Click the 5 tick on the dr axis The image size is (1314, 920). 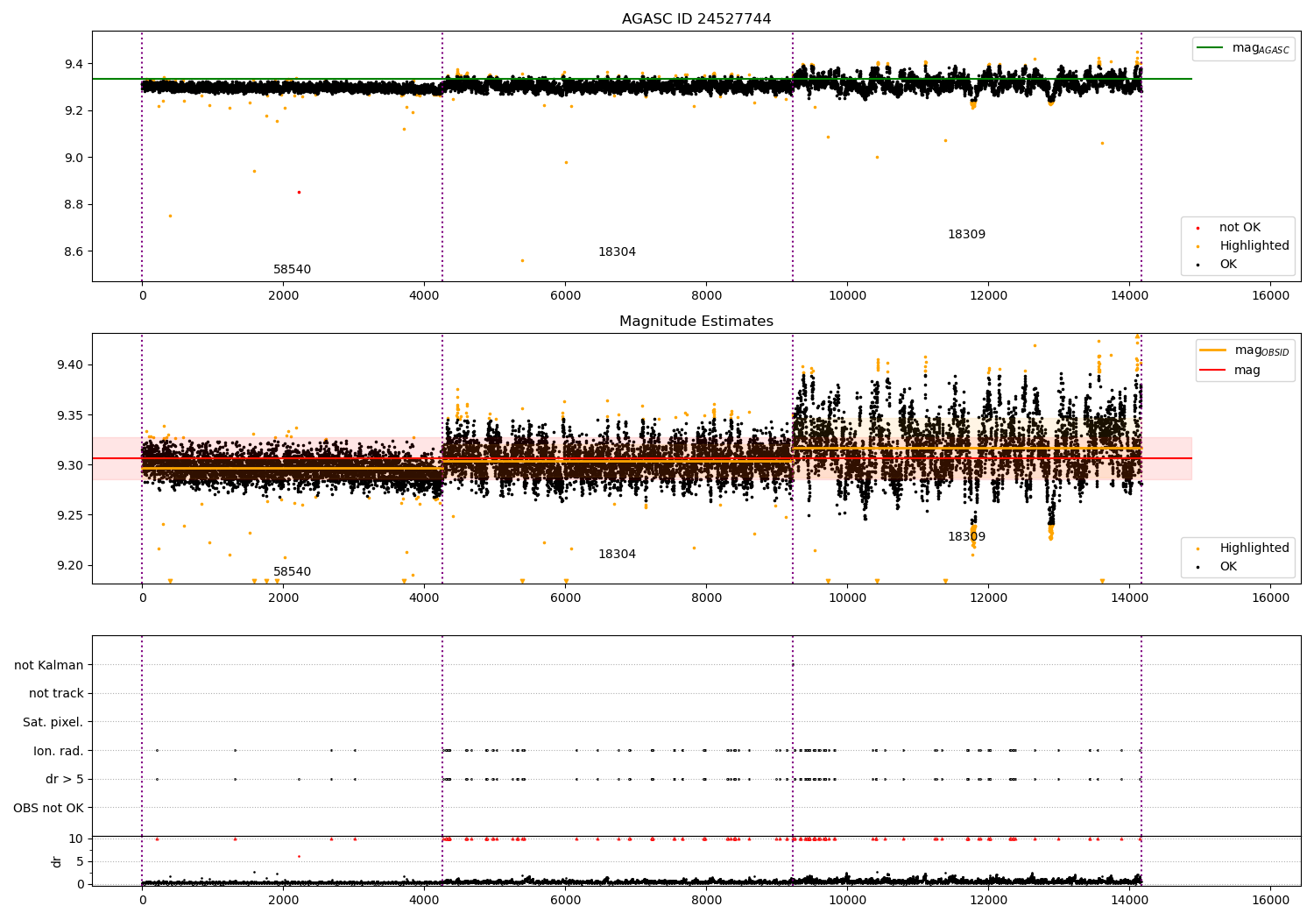[80, 861]
